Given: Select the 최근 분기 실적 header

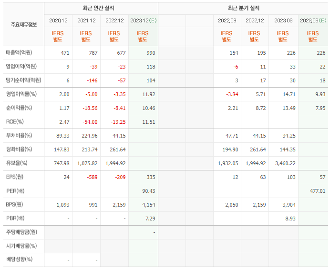Looking at the screenshot, I should [x=244, y=8].
